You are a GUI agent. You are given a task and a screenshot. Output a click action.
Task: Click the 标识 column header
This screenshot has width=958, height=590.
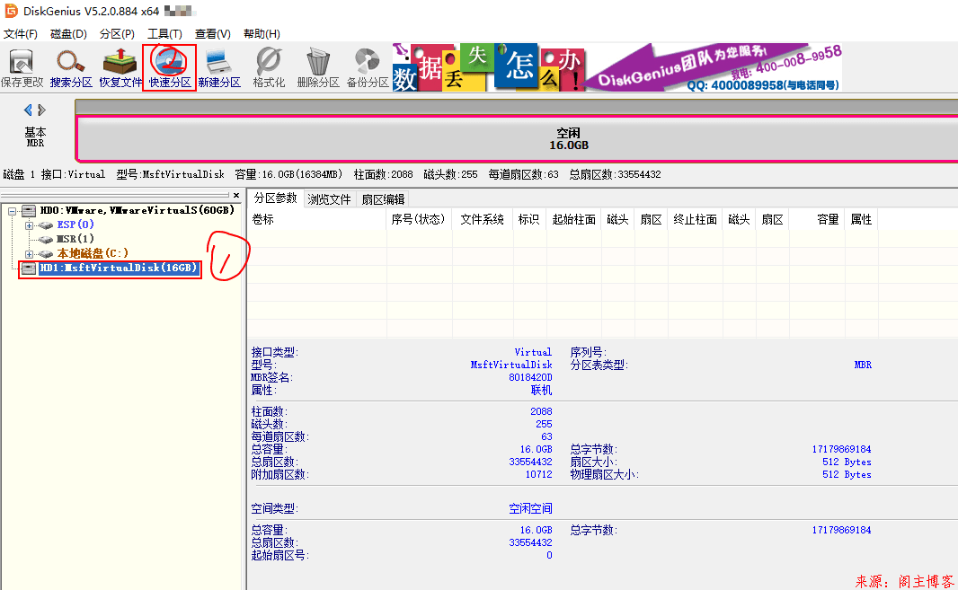click(x=528, y=219)
